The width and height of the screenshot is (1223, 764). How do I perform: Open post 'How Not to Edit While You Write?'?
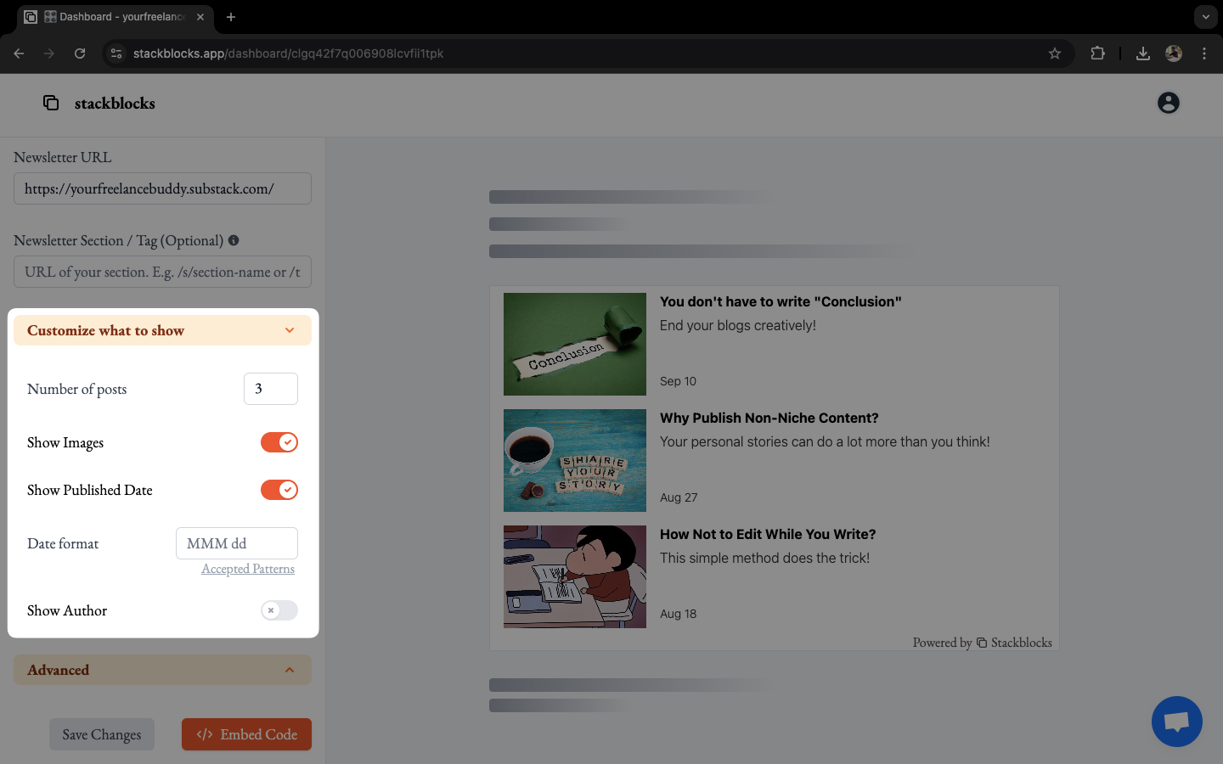point(768,534)
